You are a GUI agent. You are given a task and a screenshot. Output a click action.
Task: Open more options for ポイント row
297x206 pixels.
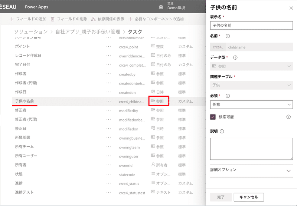(x=108, y=46)
